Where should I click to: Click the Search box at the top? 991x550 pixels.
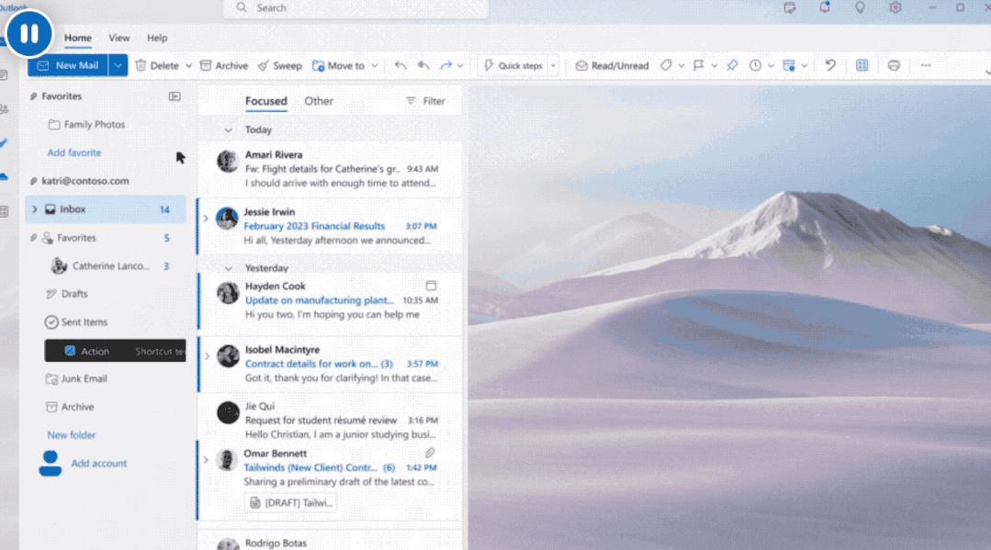coord(355,8)
